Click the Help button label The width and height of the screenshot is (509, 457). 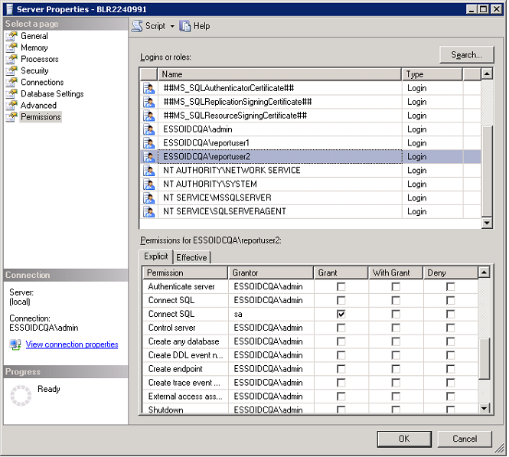(202, 26)
